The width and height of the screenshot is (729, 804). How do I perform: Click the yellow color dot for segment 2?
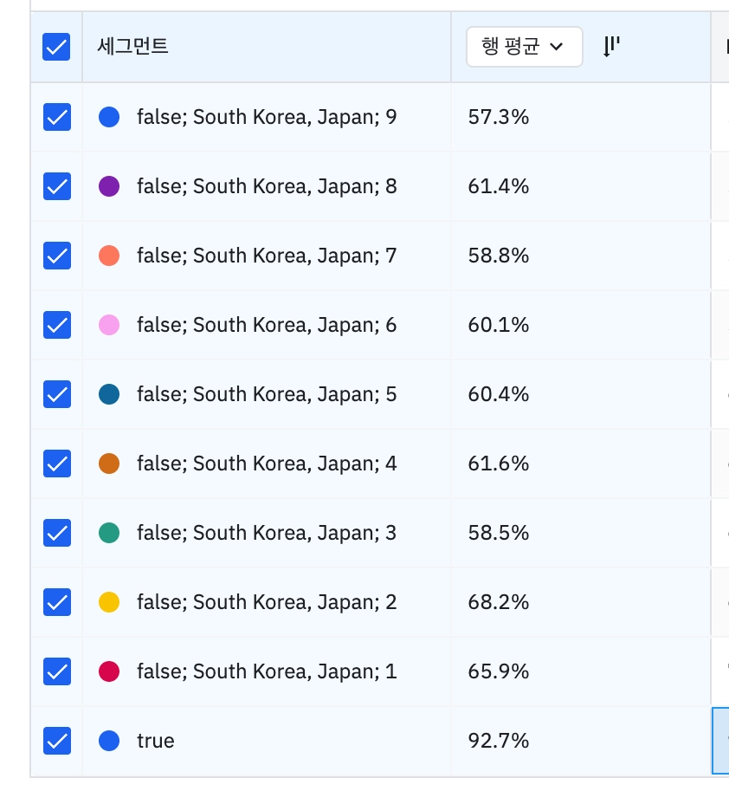click(x=109, y=602)
